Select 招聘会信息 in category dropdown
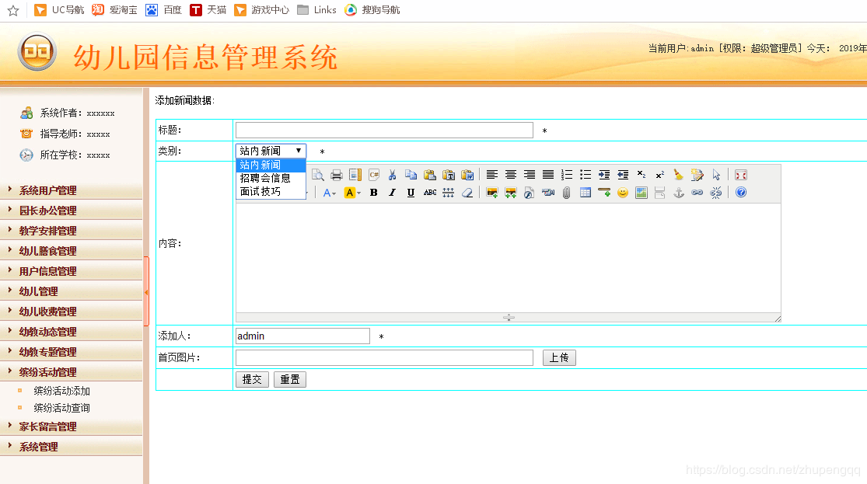867x484 pixels. click(x=271, y=178)
